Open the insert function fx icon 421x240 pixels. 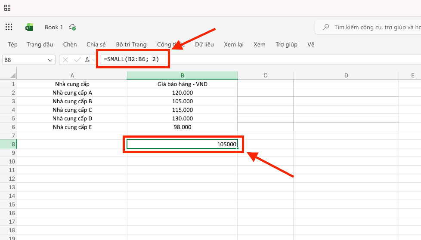[87, 60]
